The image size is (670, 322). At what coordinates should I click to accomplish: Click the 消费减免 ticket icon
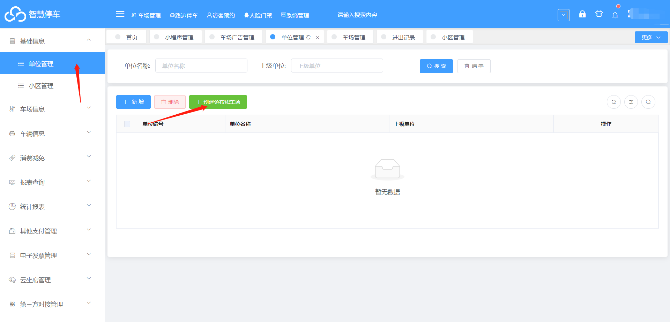click(12, 158)
